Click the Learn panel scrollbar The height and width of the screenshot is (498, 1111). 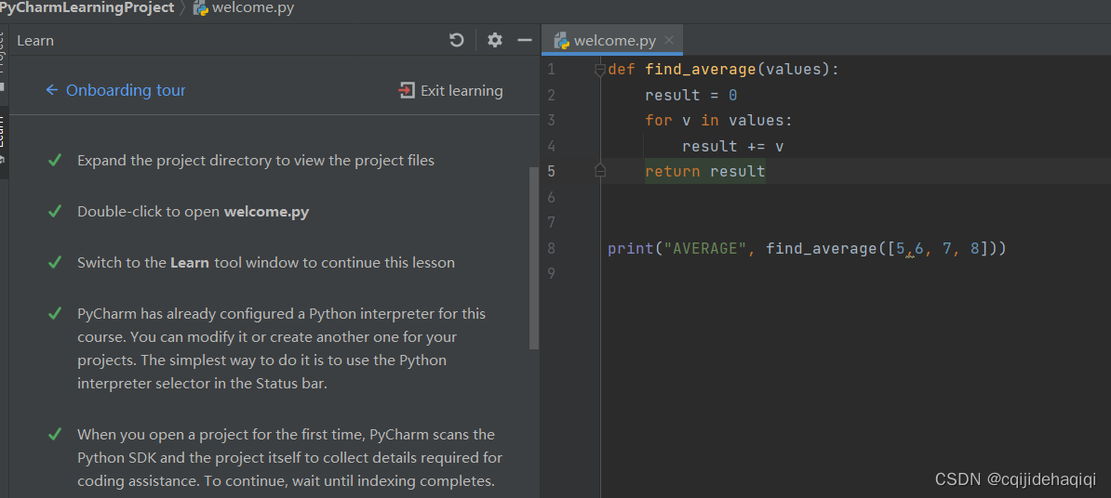533,258
